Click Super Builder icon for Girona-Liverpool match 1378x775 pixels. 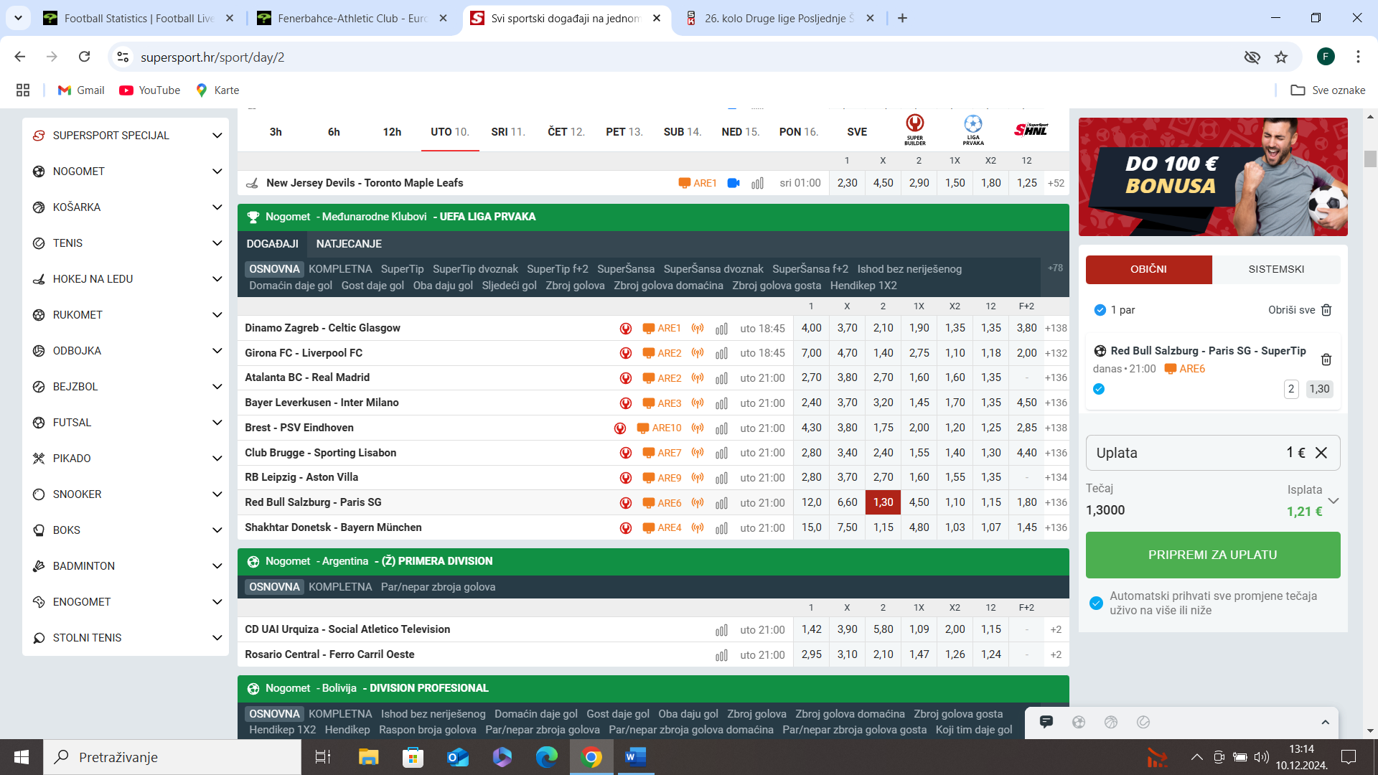pos(625,353)
